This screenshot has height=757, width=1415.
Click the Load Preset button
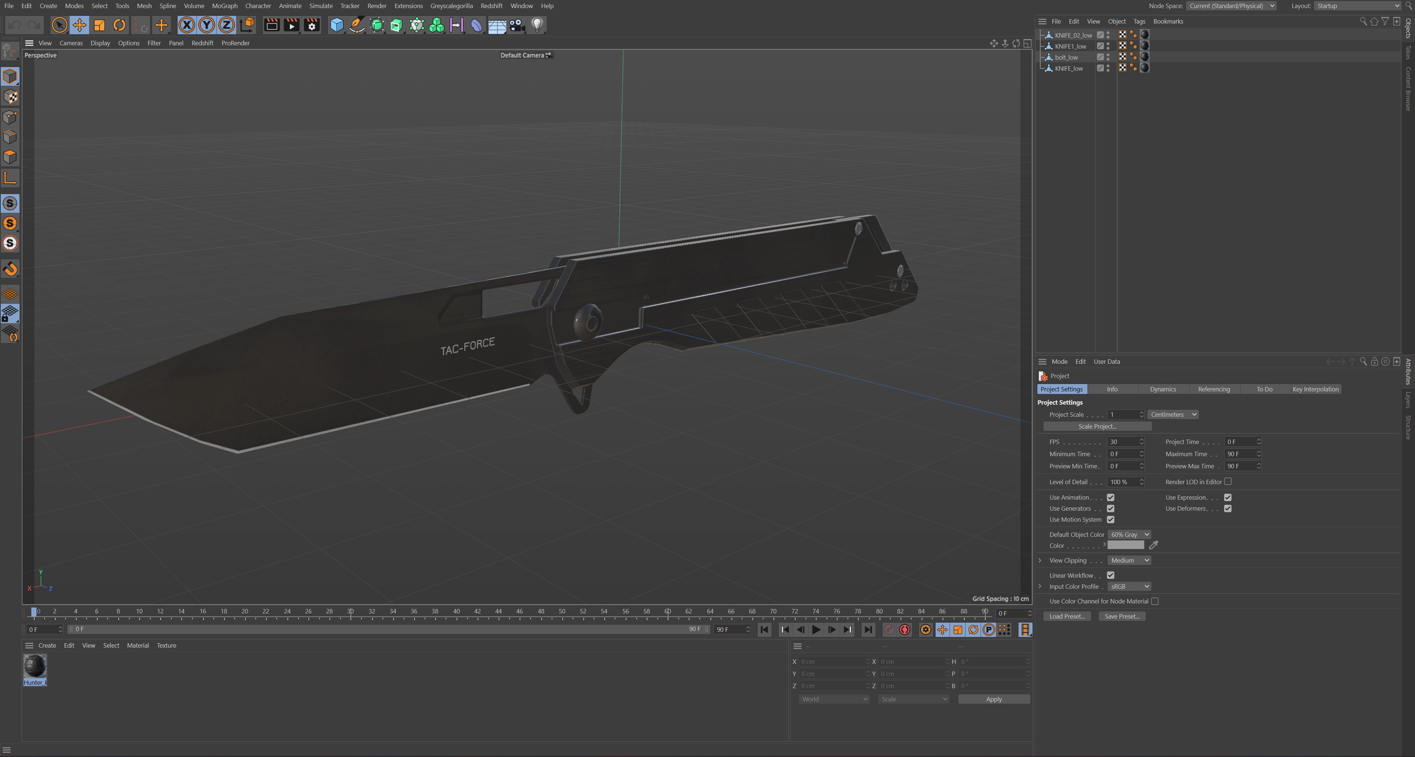[1067, 616]
